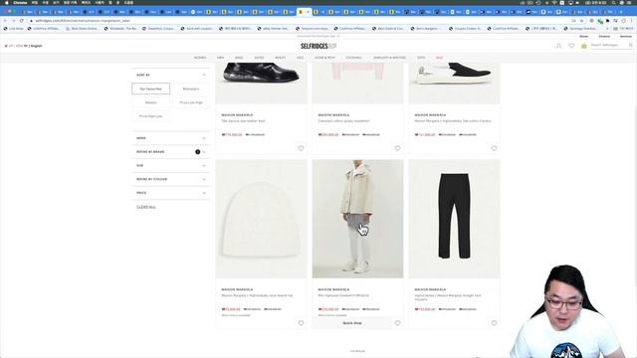Open the Men navigation menu
The width and height of the screenshot is (637, 358).
coord(220,58)
